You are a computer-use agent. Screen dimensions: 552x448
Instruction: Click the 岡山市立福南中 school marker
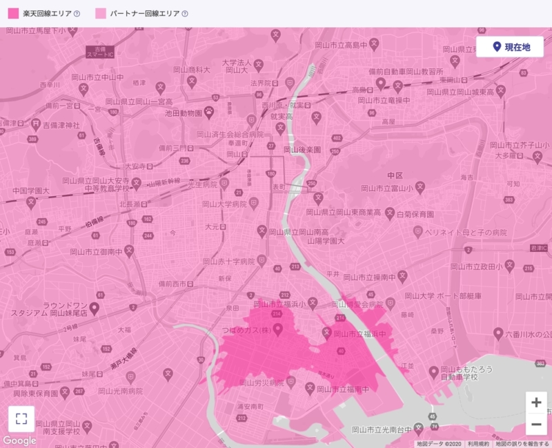[309, 388]
